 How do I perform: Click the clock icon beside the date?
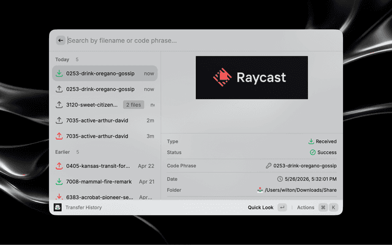(x=280, y=179)
